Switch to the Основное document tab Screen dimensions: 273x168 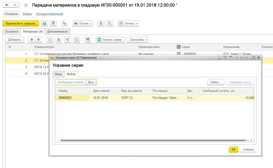(12, 32)
